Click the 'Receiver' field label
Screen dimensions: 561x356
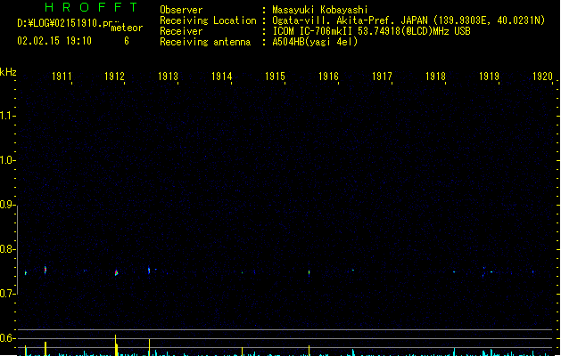(x=181, y=31)
